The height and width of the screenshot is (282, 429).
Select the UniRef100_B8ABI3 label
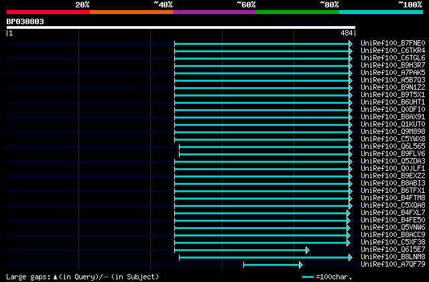pos(393,184)
